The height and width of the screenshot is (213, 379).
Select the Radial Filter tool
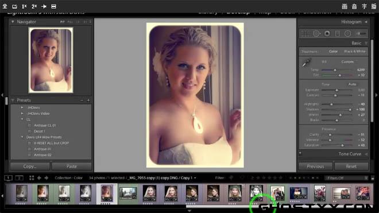pos(347,34)
